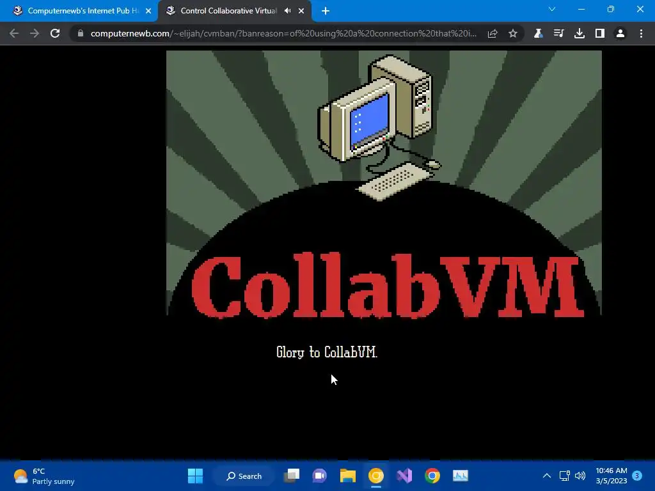Image resolution: width=655 pixels, height=491 pixels.
Task: Open Google Chrome from taskbar
Action: pyautogui.click(x=432, y=476)
